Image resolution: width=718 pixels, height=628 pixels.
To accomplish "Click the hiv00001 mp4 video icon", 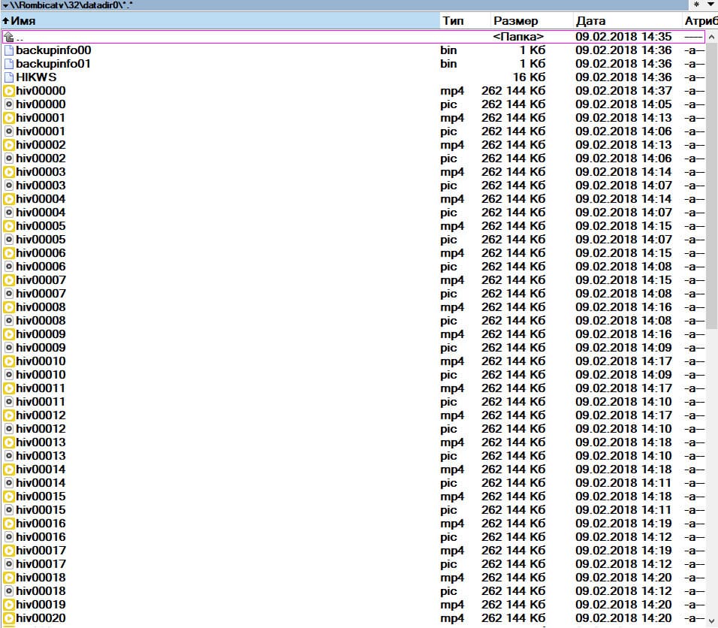I will 9,118.
